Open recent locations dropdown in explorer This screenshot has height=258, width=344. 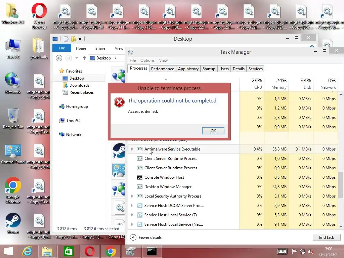(77, 58)
